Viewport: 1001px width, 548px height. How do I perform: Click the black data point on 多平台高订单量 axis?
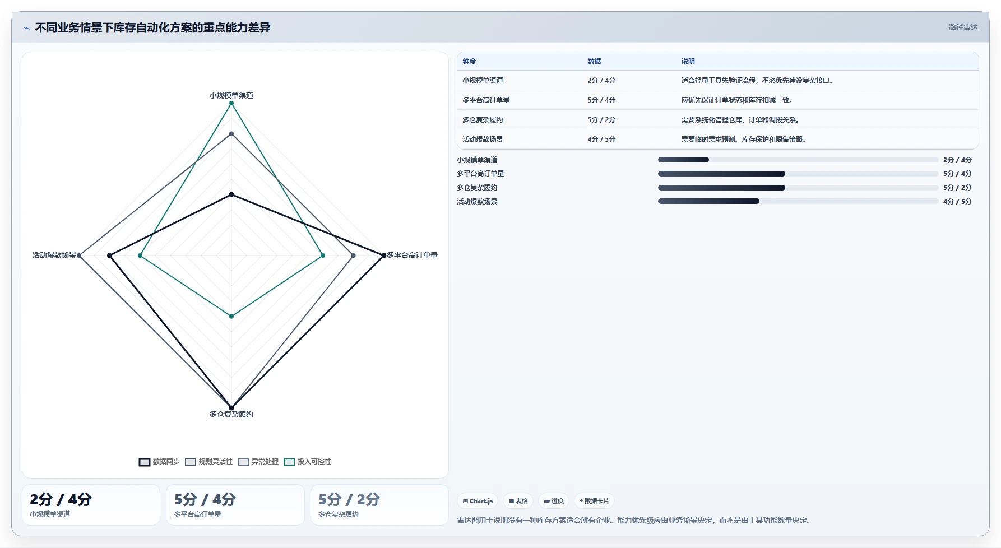383,256
